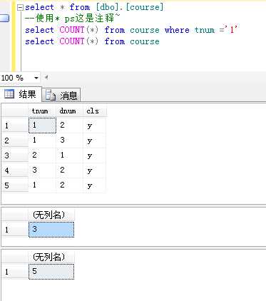266x301 pixels.
Task: Click the comment line '--使用* ps这是注释~'
Action: coord(73,19)
